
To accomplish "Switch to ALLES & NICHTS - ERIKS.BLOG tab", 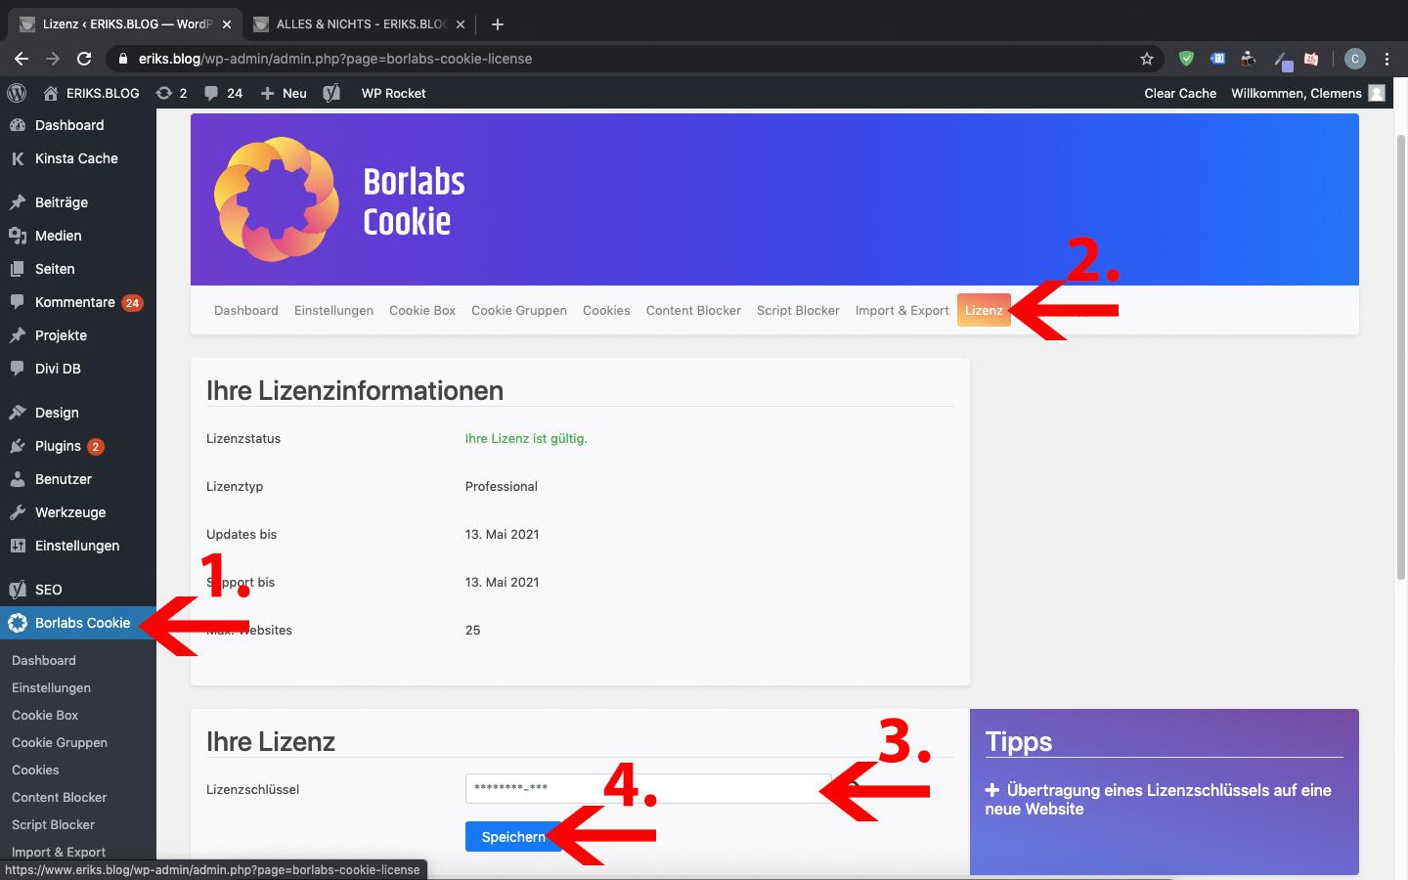I will click(358, 24).
